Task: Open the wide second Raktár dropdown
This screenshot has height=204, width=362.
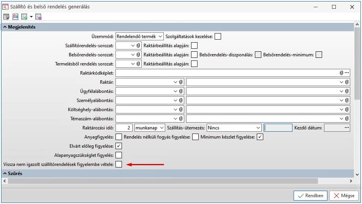Action: click(x=341, y=82)
